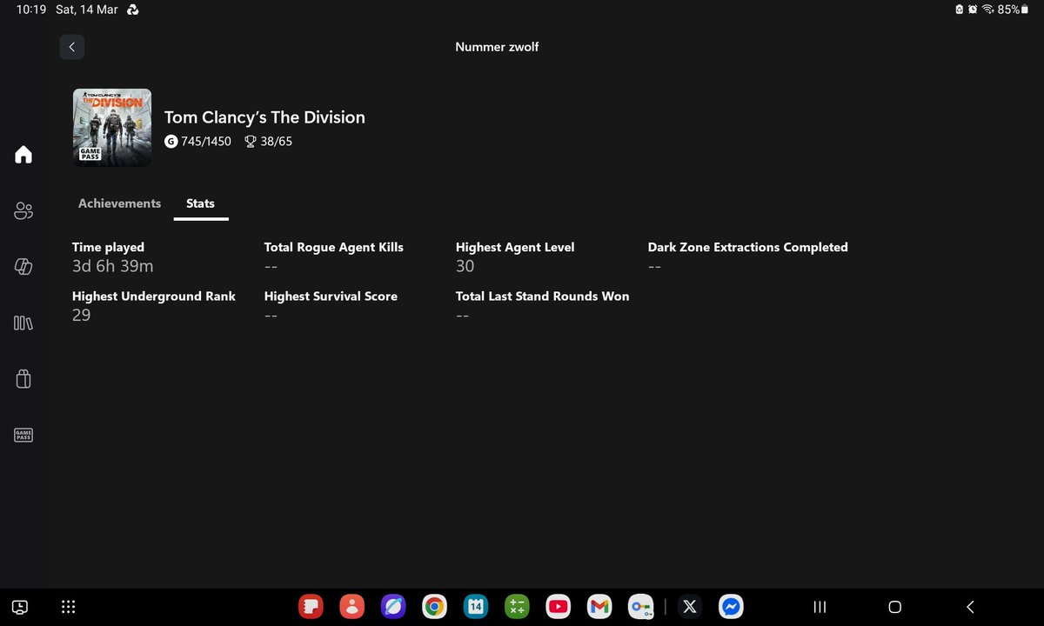
Task: Click the Dark Zone Extractions Completed label
Action: coord(748,247)
